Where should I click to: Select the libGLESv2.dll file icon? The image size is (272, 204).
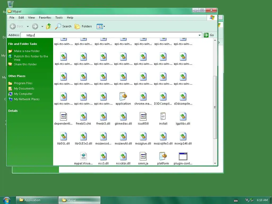[83, 136]
